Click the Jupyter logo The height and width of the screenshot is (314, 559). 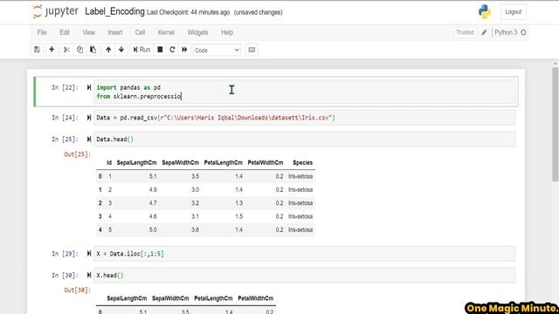(x=55, y=11)
